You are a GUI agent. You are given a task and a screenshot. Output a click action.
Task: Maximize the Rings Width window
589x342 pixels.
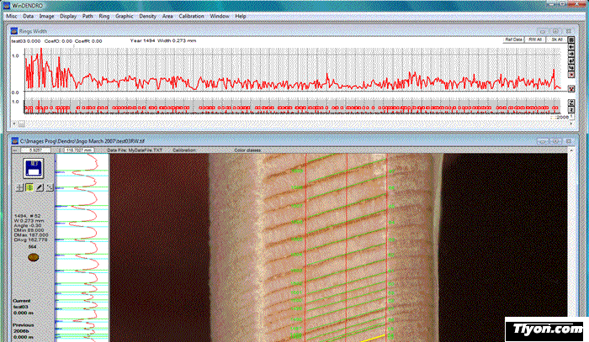(555, 31)
